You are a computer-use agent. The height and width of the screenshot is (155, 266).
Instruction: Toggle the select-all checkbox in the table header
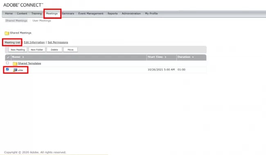(8, 57)
